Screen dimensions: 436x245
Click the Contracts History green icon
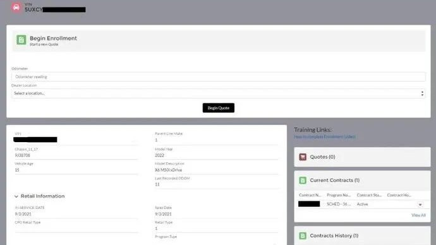(x=303, y=236)
